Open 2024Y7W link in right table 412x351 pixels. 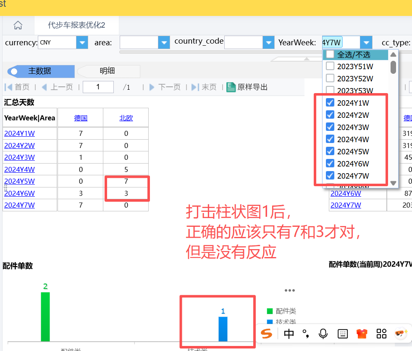[346, 205]
